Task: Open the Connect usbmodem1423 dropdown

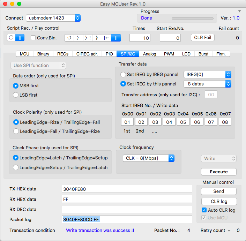Action: point(53,18)
